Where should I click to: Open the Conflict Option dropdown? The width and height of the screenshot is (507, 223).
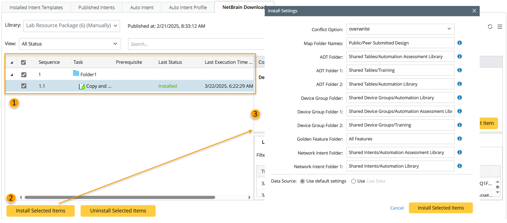click(400, 29)
